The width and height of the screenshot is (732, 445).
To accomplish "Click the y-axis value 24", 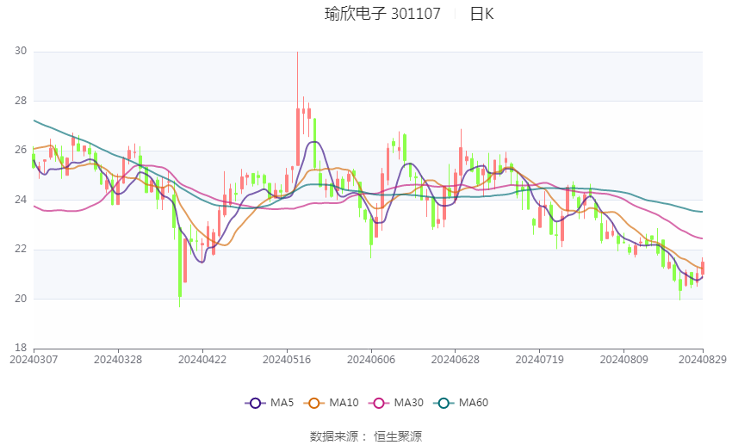I will tap(21, 200).
